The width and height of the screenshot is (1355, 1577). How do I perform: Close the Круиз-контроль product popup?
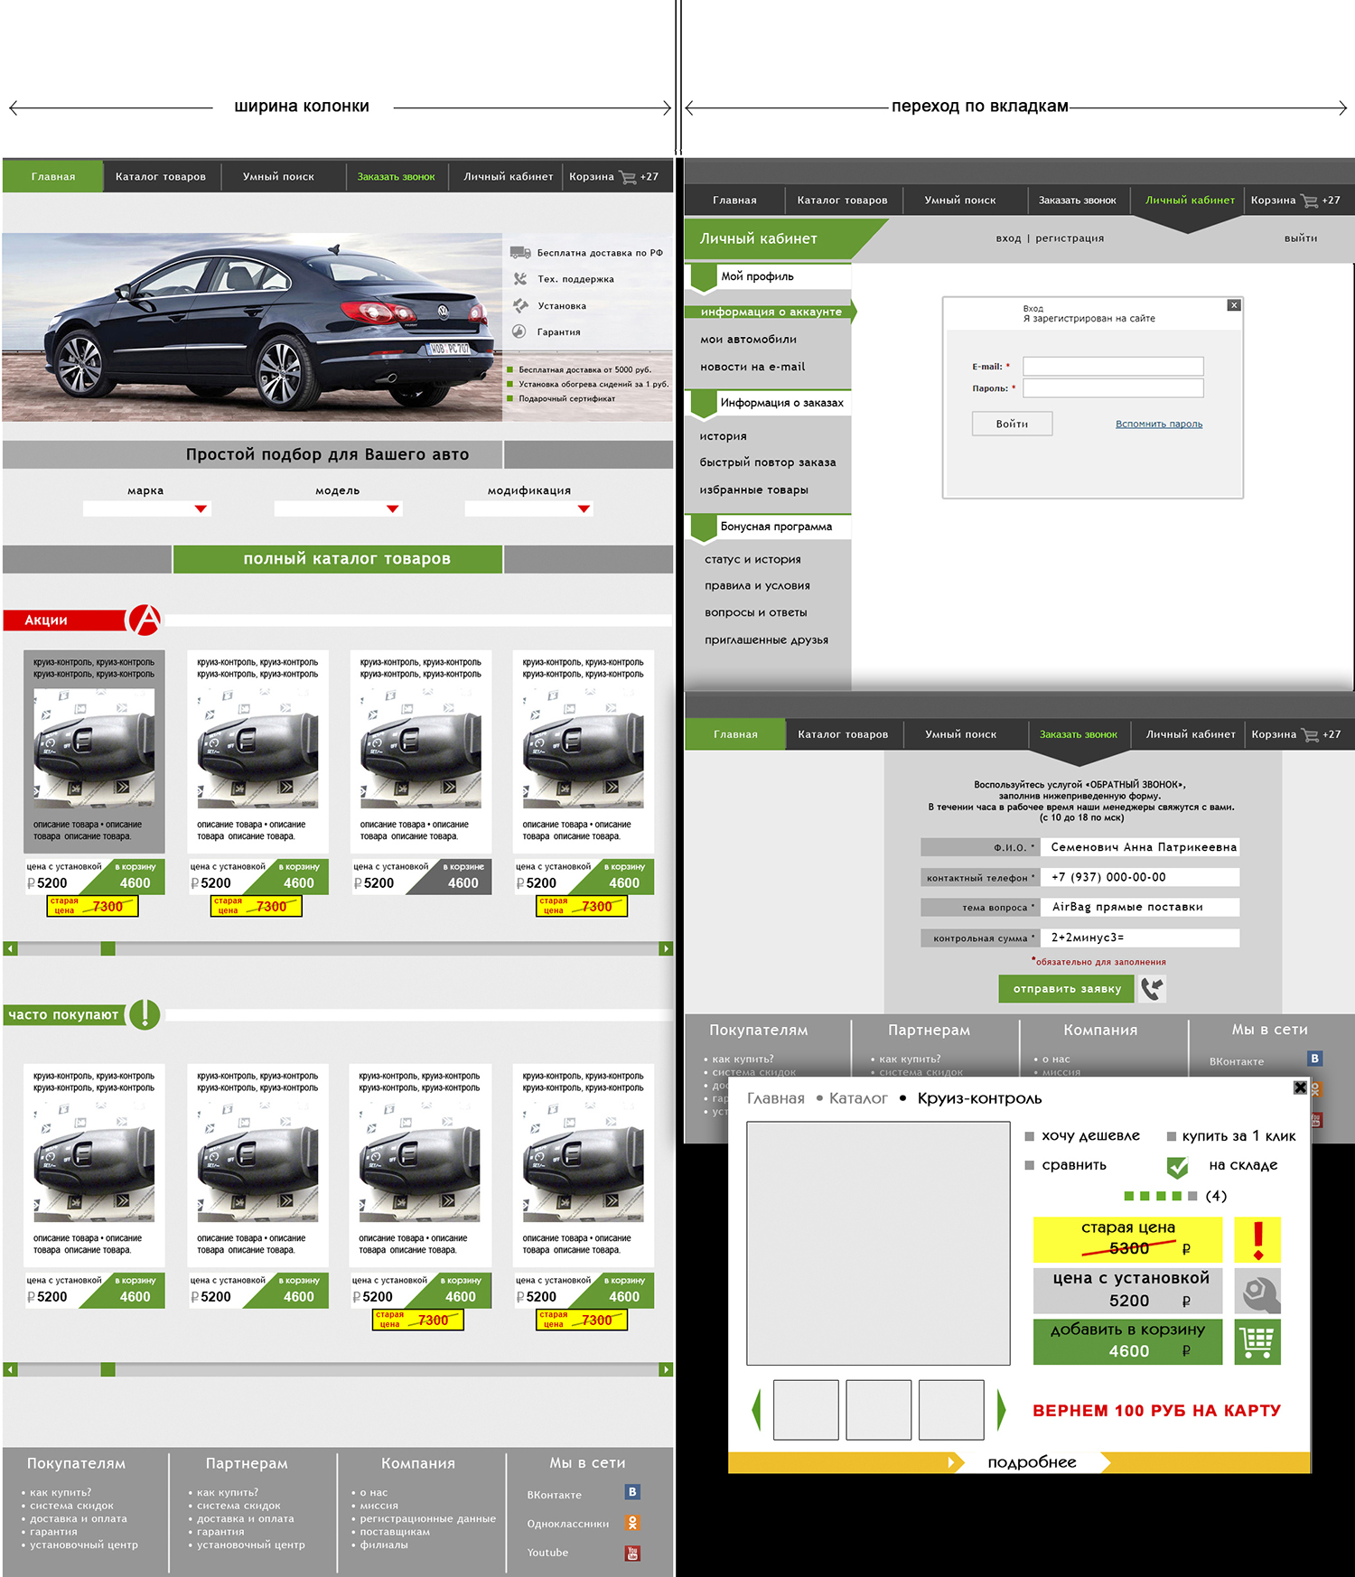(x=1300, y=1087)
